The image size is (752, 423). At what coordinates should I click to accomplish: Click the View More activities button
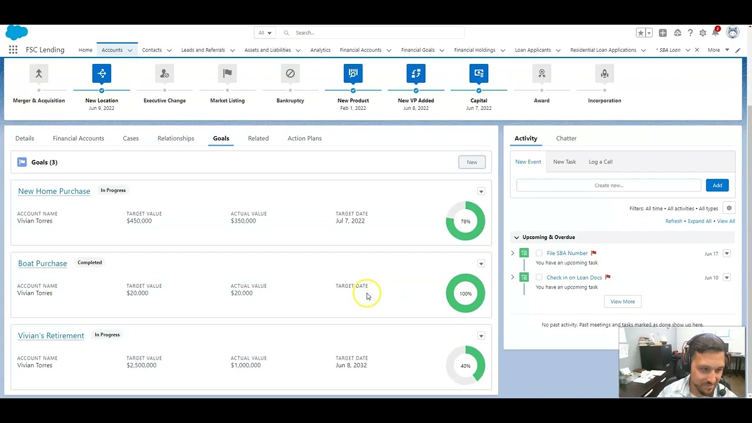click(622, 301)
